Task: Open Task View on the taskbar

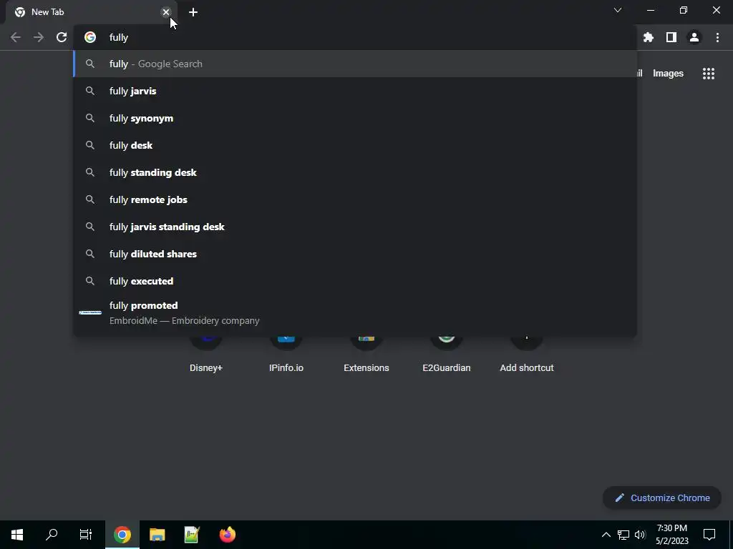Action: coord(86,535)
